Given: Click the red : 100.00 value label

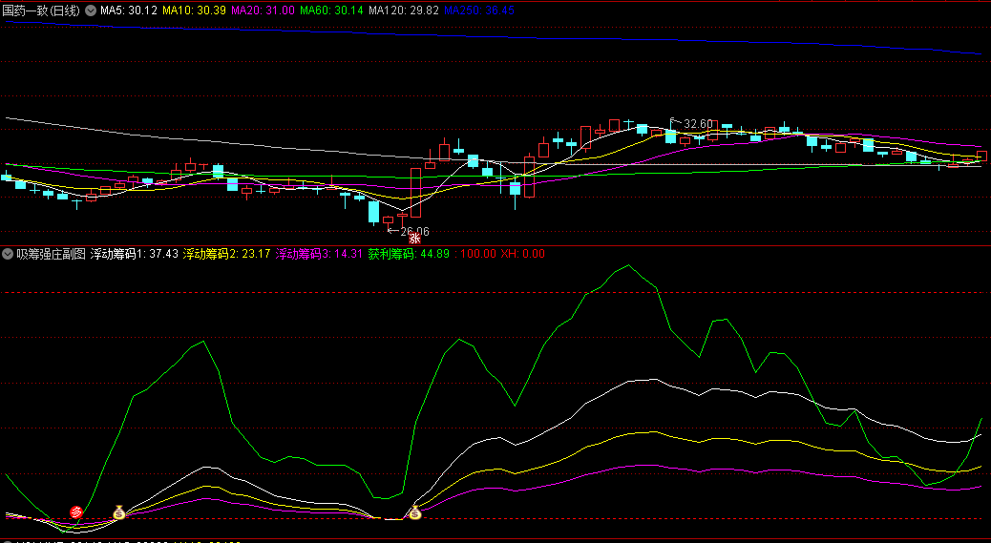Looking at the screenshot, I should point(475,254).
